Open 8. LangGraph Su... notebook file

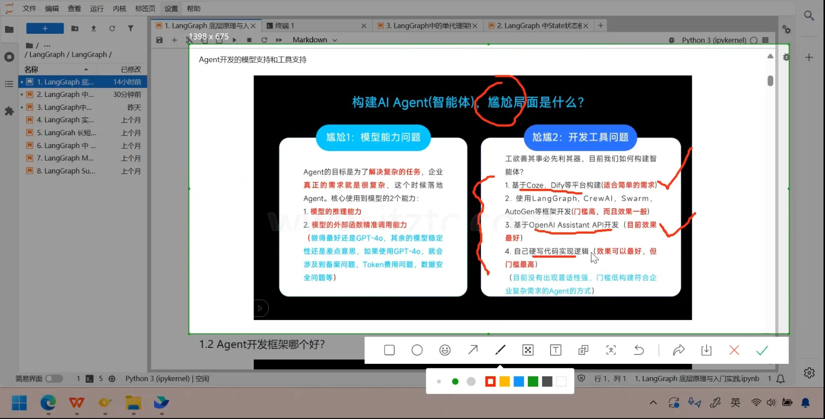tap(83, 171)
